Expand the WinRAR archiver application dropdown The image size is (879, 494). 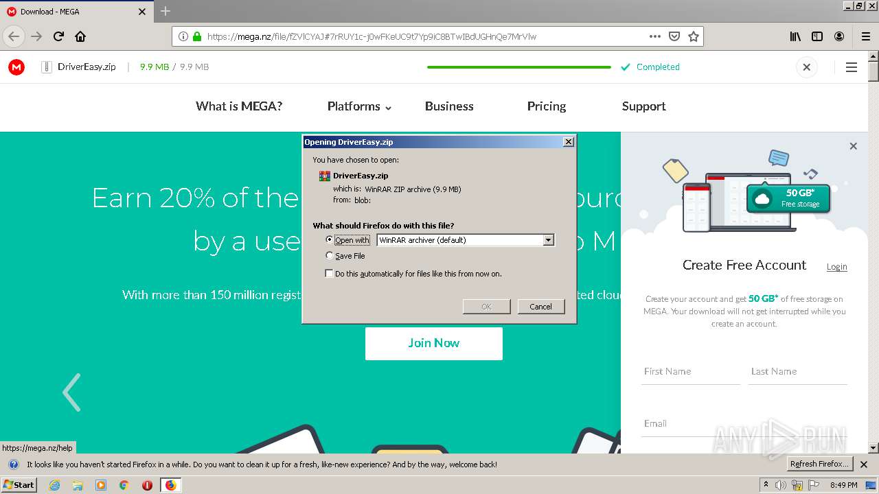tap(548, 240)
